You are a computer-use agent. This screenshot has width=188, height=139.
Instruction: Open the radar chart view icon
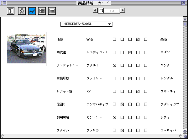tap(22, 11)
